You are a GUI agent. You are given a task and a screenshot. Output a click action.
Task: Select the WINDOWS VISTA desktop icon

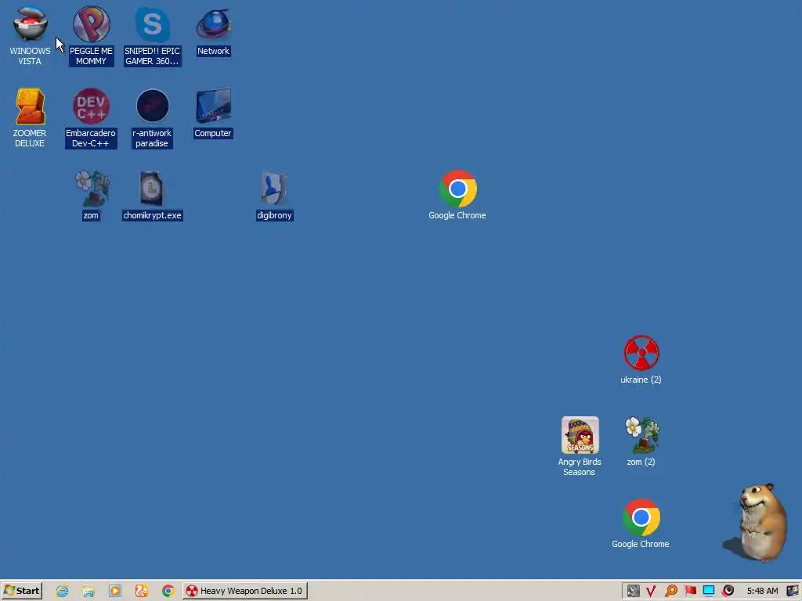31,36
